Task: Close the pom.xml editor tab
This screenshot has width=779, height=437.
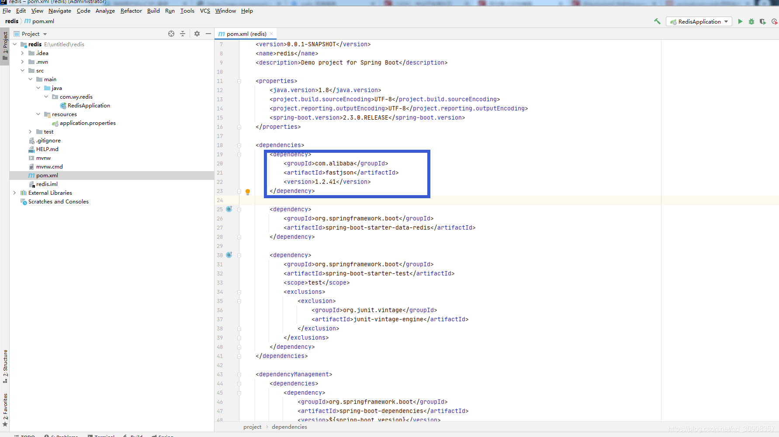Action: click(271, 34)
